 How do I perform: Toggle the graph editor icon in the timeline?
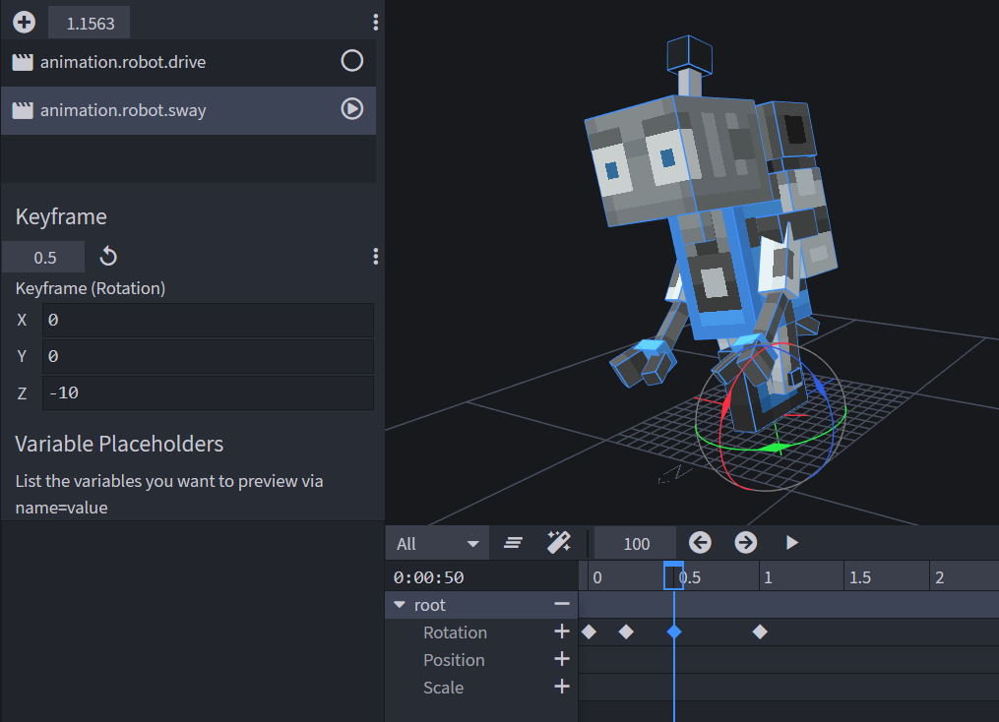(x=513, y=542)
